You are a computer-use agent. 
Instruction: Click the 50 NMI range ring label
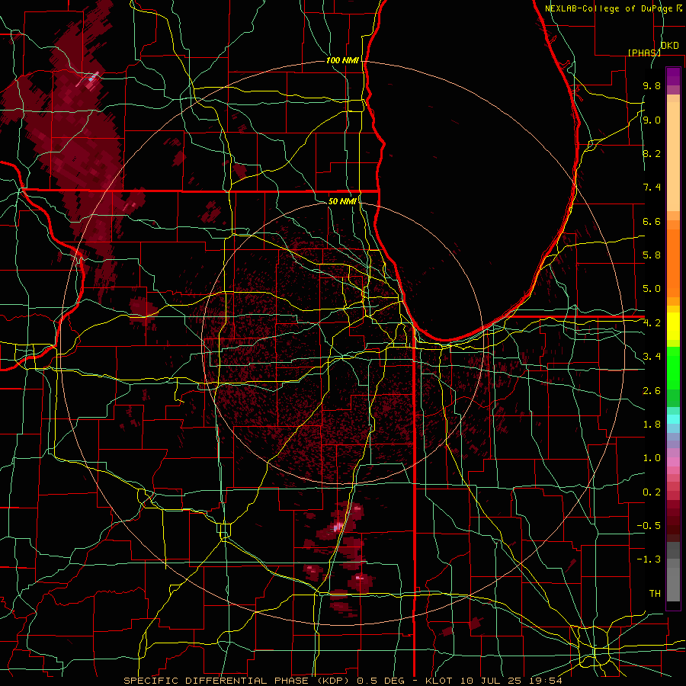[342, 201]
